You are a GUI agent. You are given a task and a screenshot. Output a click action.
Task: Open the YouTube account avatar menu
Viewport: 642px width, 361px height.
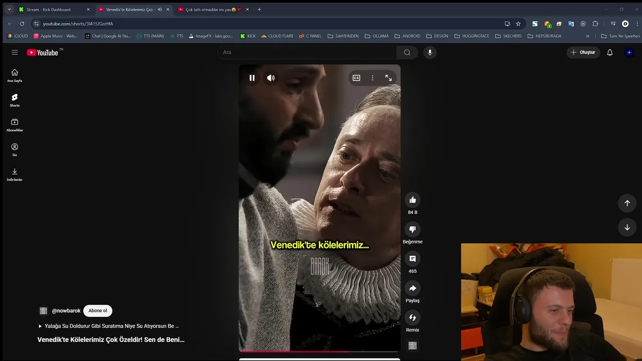point(629,52)
